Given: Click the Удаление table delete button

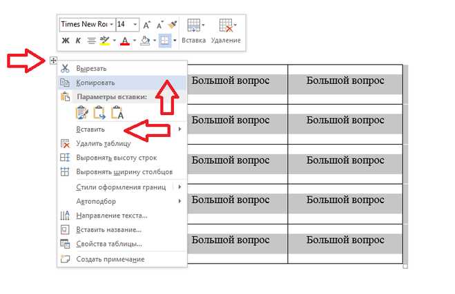Looking at the screenshot, I should (226, 31).
